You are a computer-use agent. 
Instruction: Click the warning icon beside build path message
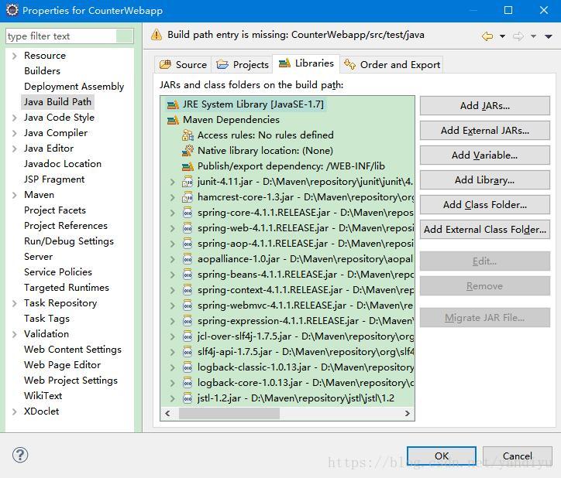tap(157, 35)
